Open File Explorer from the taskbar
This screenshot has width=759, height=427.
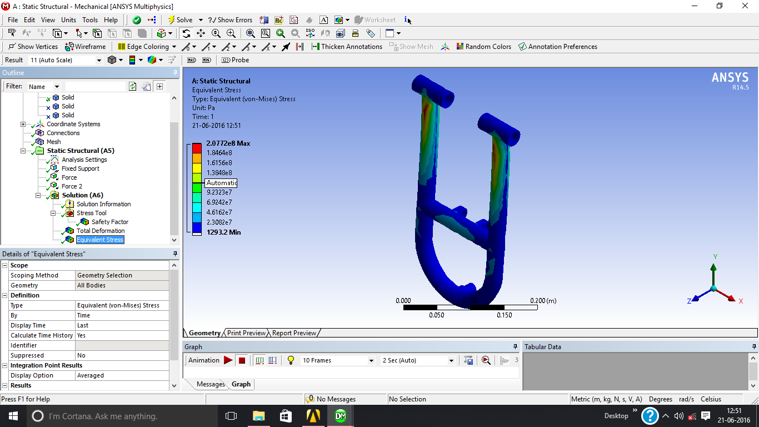pyautogui.click(x=258, y=416)
